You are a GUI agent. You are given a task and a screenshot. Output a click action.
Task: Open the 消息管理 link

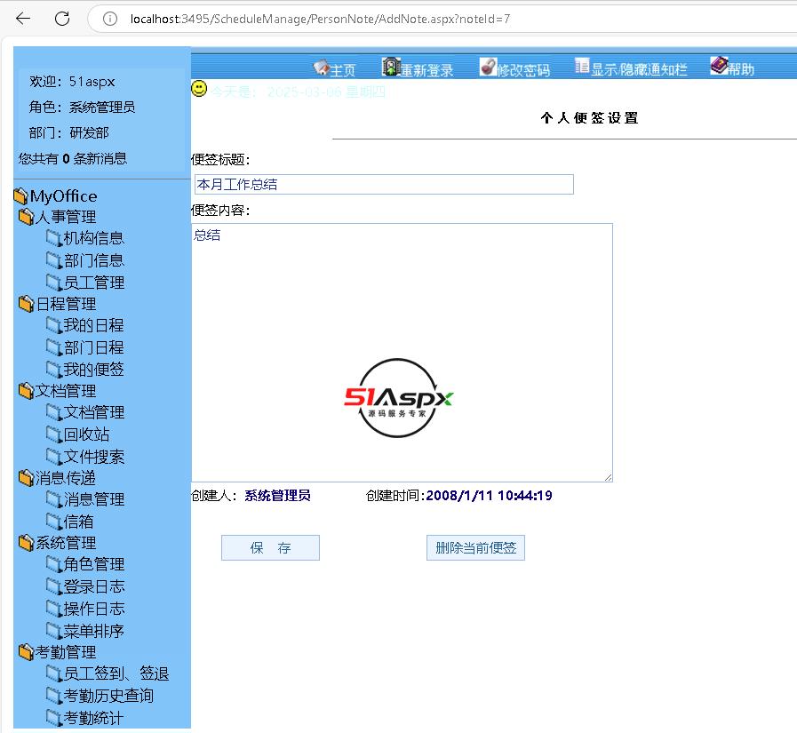94,499
